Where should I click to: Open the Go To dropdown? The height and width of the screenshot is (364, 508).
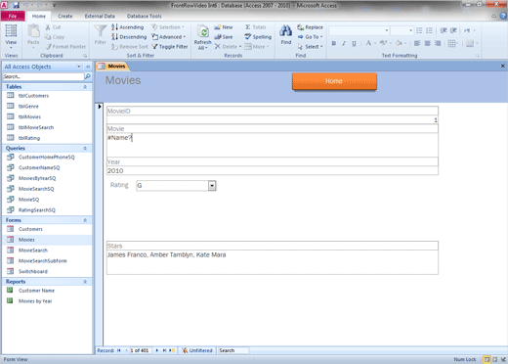(x=310, y=37)
